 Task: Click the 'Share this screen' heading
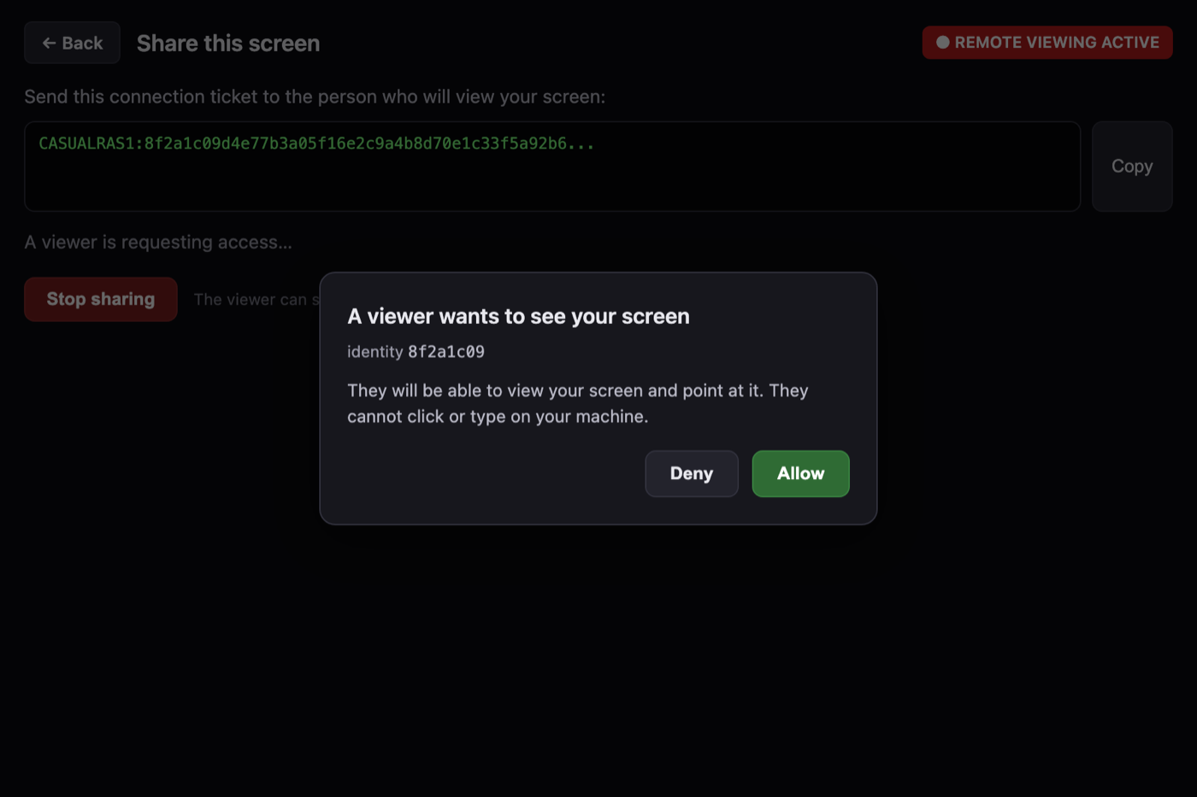click(x=228, y=44)
